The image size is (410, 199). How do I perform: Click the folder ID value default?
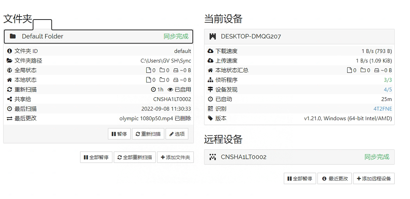[182, 51]
